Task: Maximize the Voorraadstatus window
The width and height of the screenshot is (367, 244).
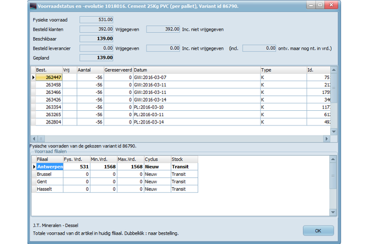Action: (320, 5)
